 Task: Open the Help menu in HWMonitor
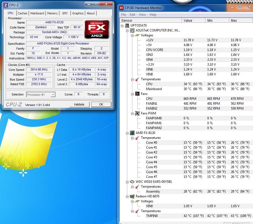click(x=153, y=15)
